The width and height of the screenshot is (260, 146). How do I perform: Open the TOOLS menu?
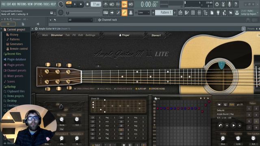(46, 4)
